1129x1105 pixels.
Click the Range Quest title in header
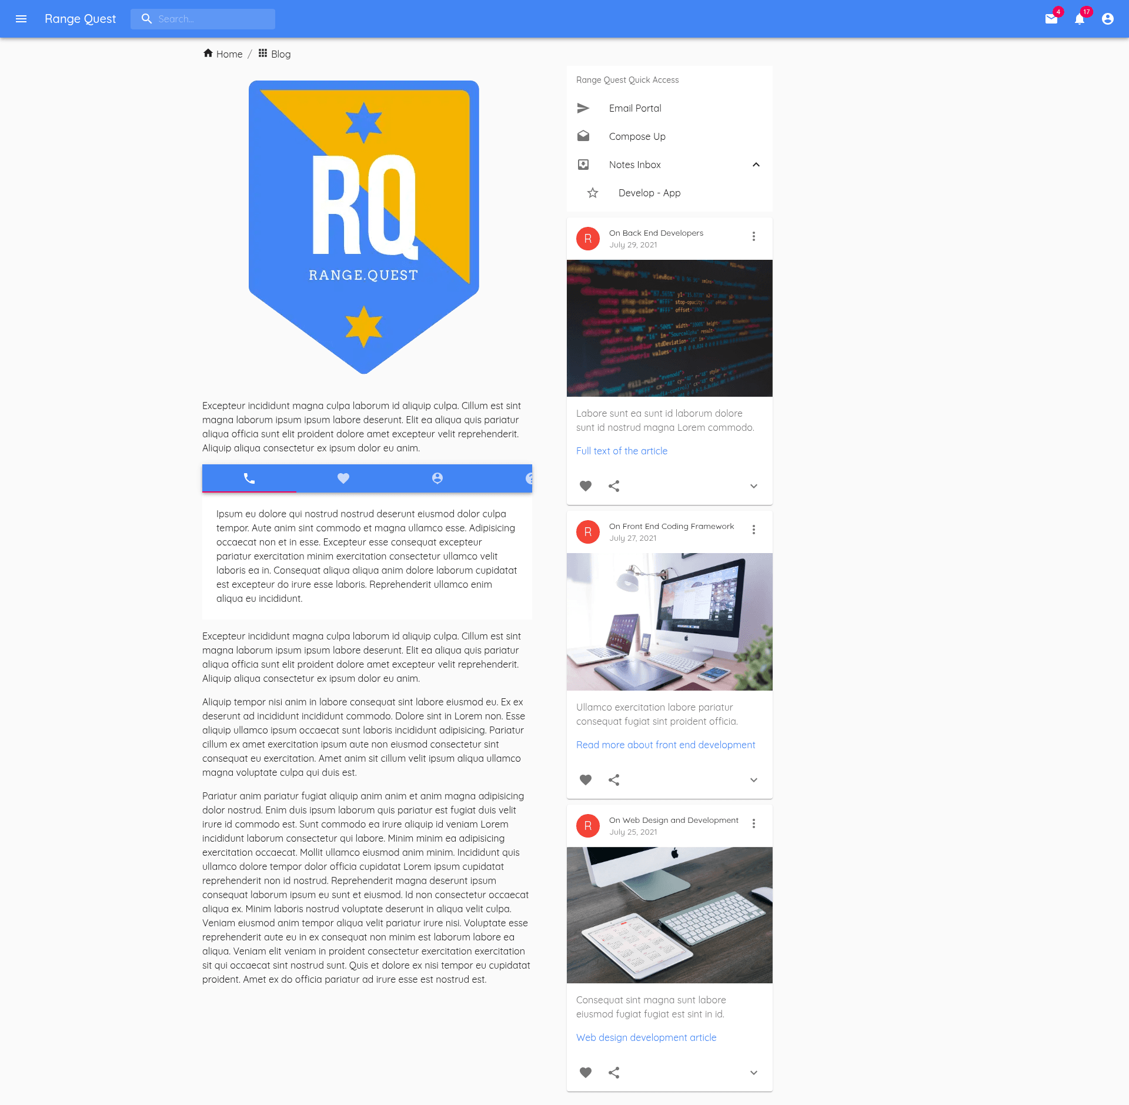click(80, 19)
